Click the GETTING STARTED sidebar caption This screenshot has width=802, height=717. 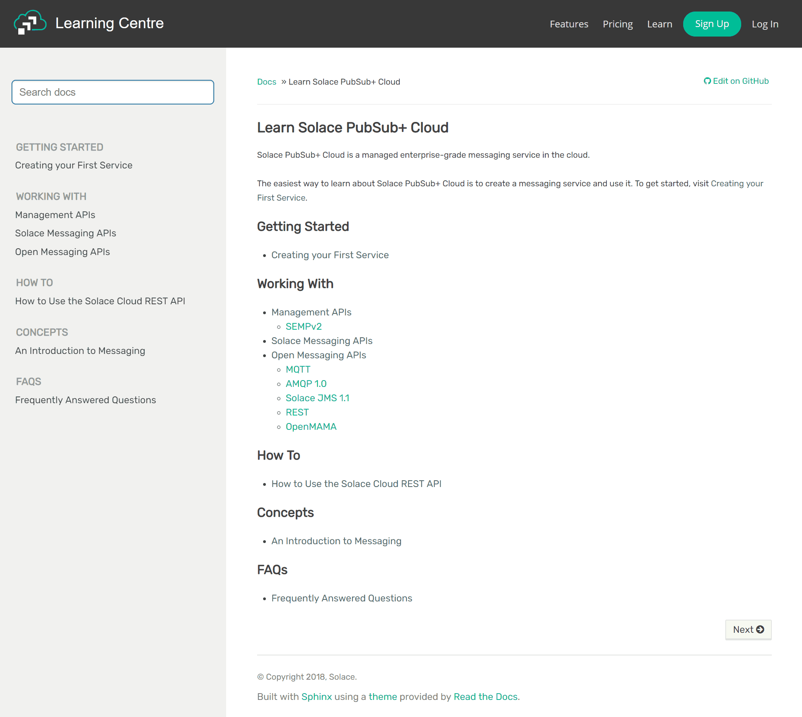59,147
